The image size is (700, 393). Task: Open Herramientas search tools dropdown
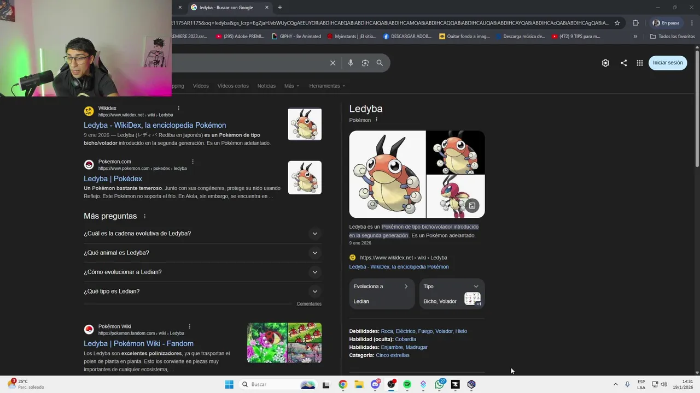327,86
